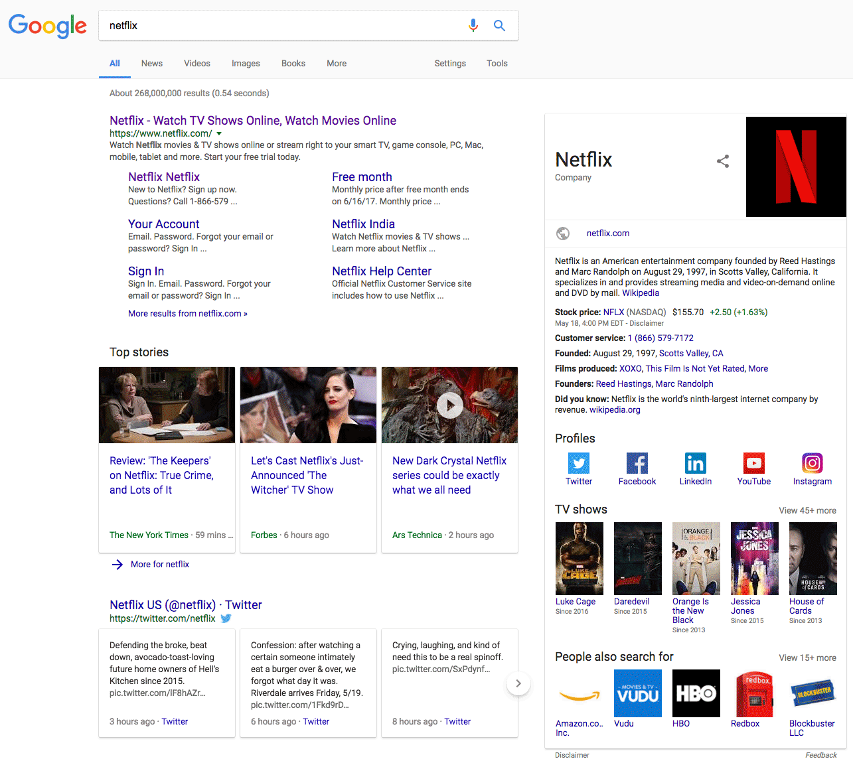The width and height of the screenshot is (853, 765).
Task: Open the main Netflix result title
Action: click(253, 121)
